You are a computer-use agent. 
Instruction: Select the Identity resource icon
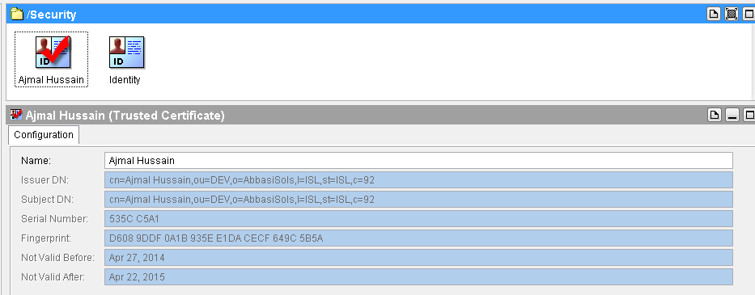click(x=126, y=52)
